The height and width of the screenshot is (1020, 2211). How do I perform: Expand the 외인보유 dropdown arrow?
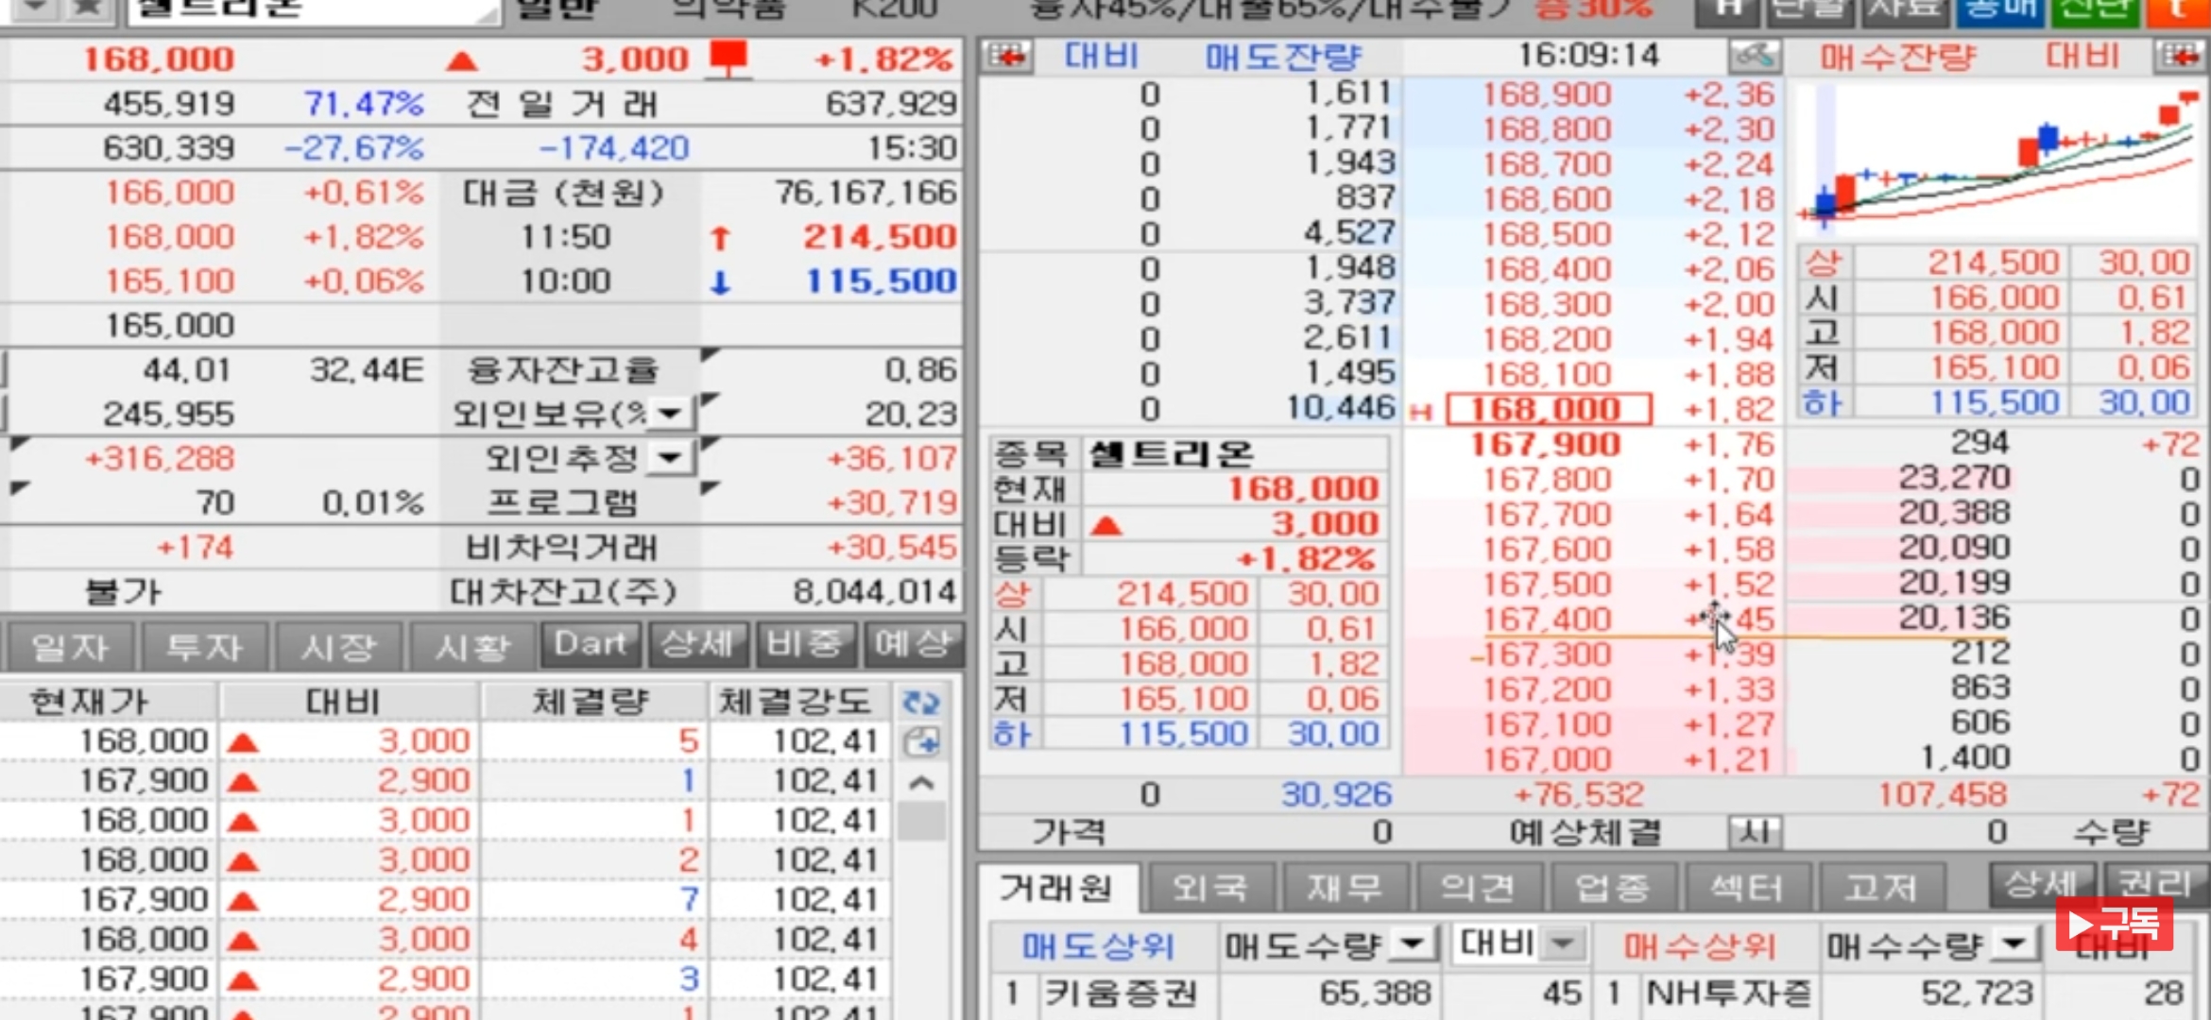pos(671,414)
